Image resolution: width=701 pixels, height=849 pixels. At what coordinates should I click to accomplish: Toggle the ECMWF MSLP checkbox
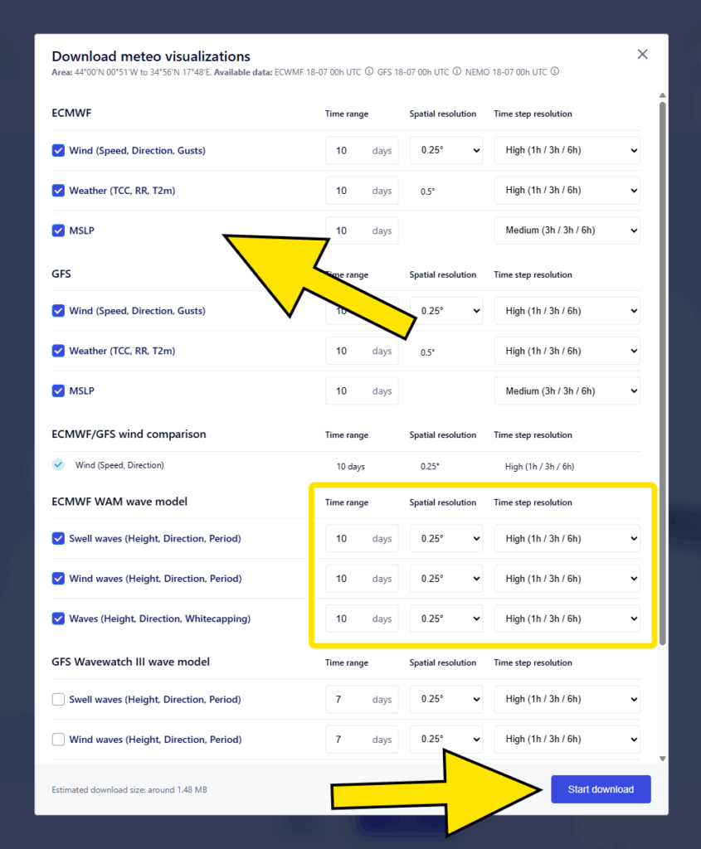[x=58, y=230]
